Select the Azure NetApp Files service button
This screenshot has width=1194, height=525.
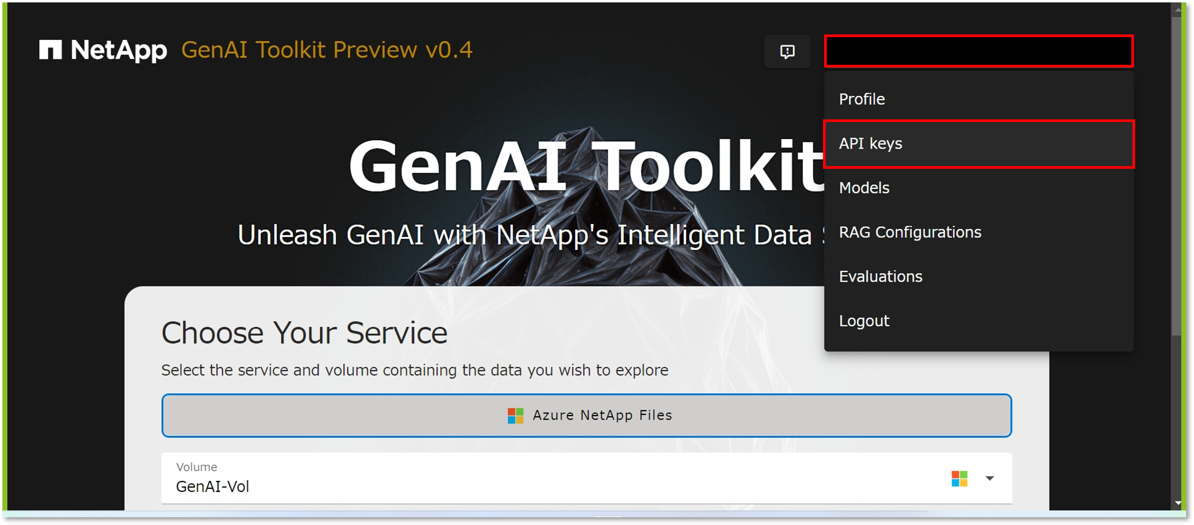tap(586, 415)
